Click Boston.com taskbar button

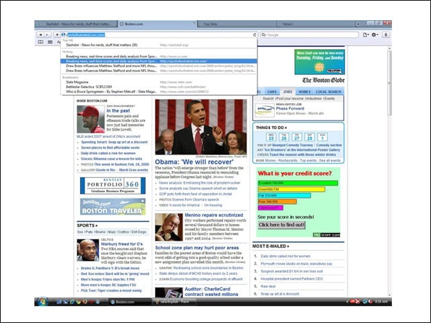(x=129, y=302)
